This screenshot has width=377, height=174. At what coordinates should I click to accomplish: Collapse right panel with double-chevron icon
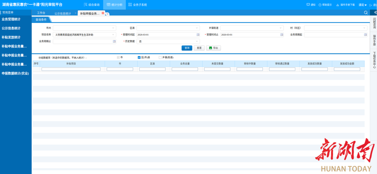coord(373,13)
